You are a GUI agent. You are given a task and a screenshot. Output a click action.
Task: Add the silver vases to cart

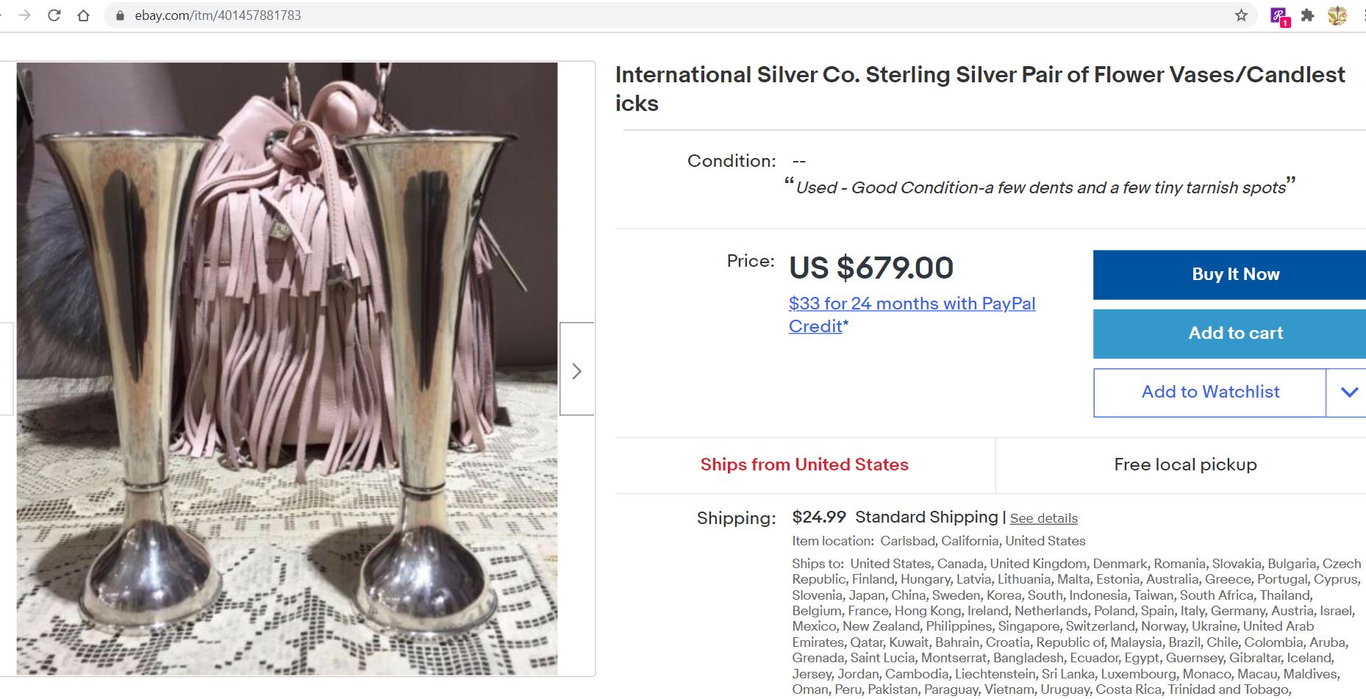pos(1235,333)
